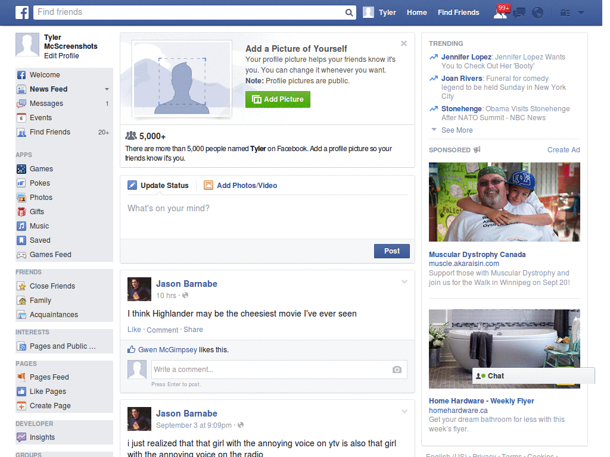Open the Stonehenge trending topic

click(x=462, y=109)
